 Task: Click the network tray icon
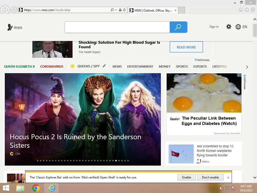[227, 188]
